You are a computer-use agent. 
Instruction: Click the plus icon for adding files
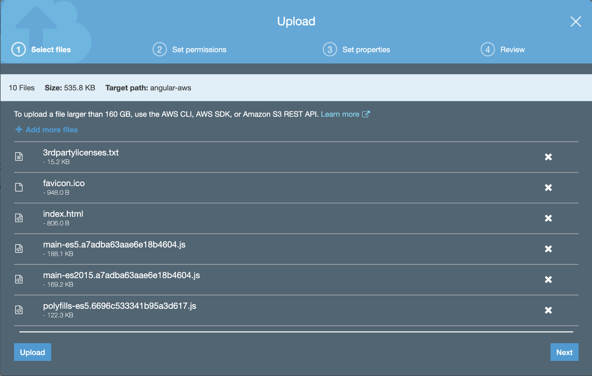coord(19,129)
